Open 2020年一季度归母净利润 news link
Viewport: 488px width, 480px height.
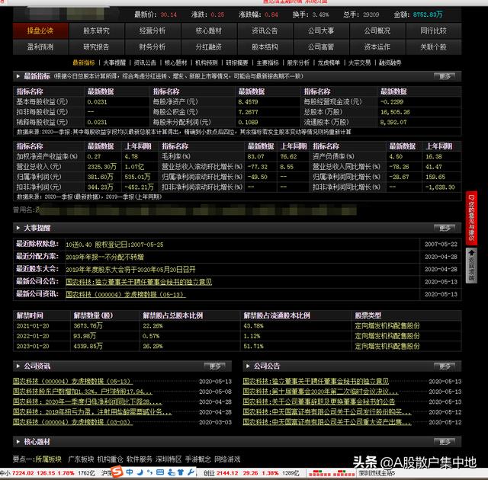(x=88, y=402)
